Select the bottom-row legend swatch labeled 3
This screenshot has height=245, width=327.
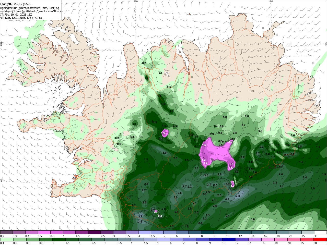point(111,239)
